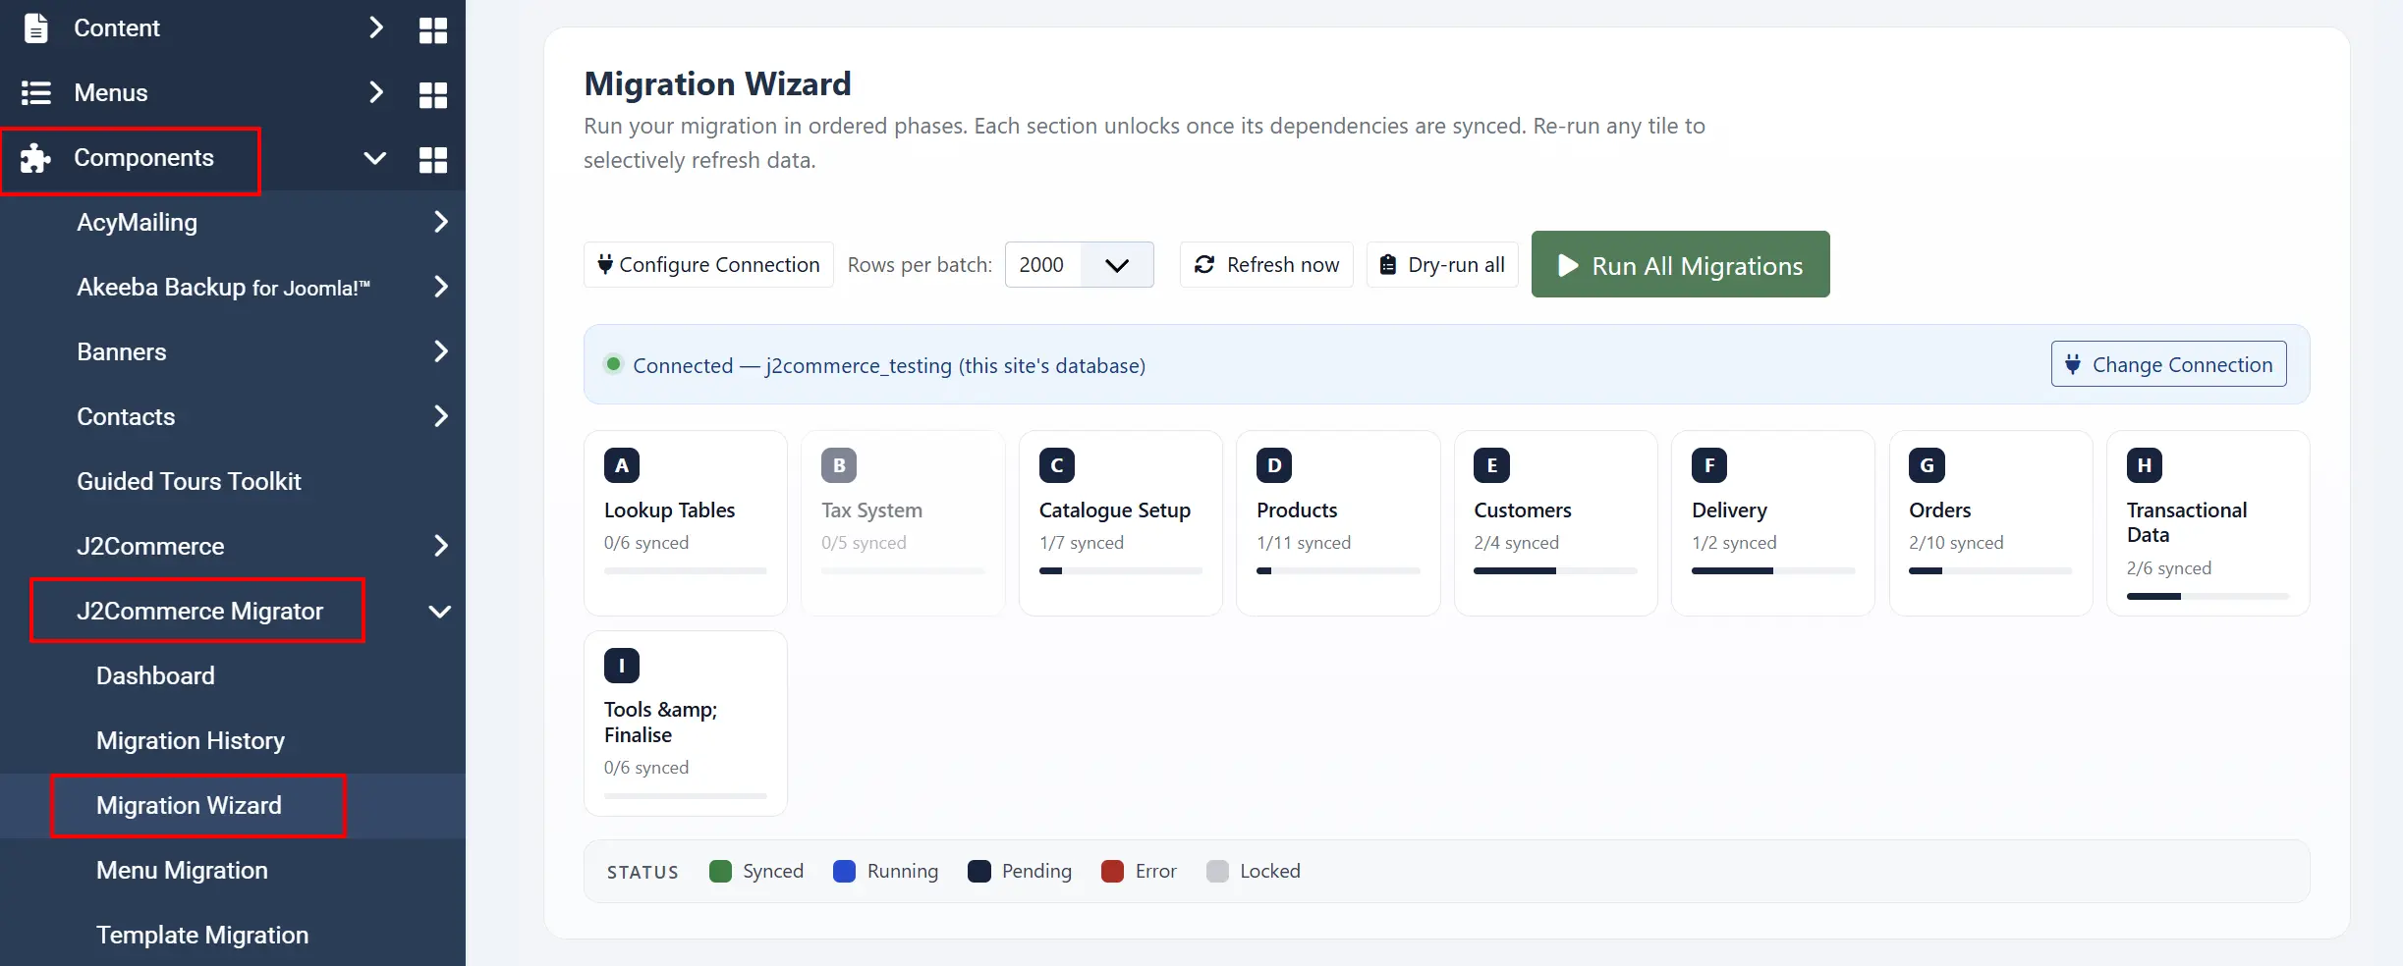Click the plug icon in Change Connection

point(2073,364)
